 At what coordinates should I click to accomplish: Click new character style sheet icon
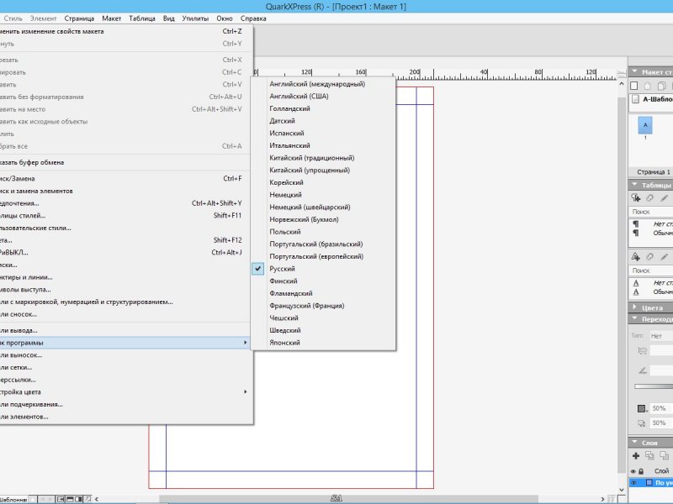[x=636, y=256]
